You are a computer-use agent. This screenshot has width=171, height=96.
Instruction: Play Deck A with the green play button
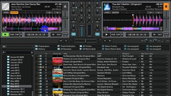[5, 35]
